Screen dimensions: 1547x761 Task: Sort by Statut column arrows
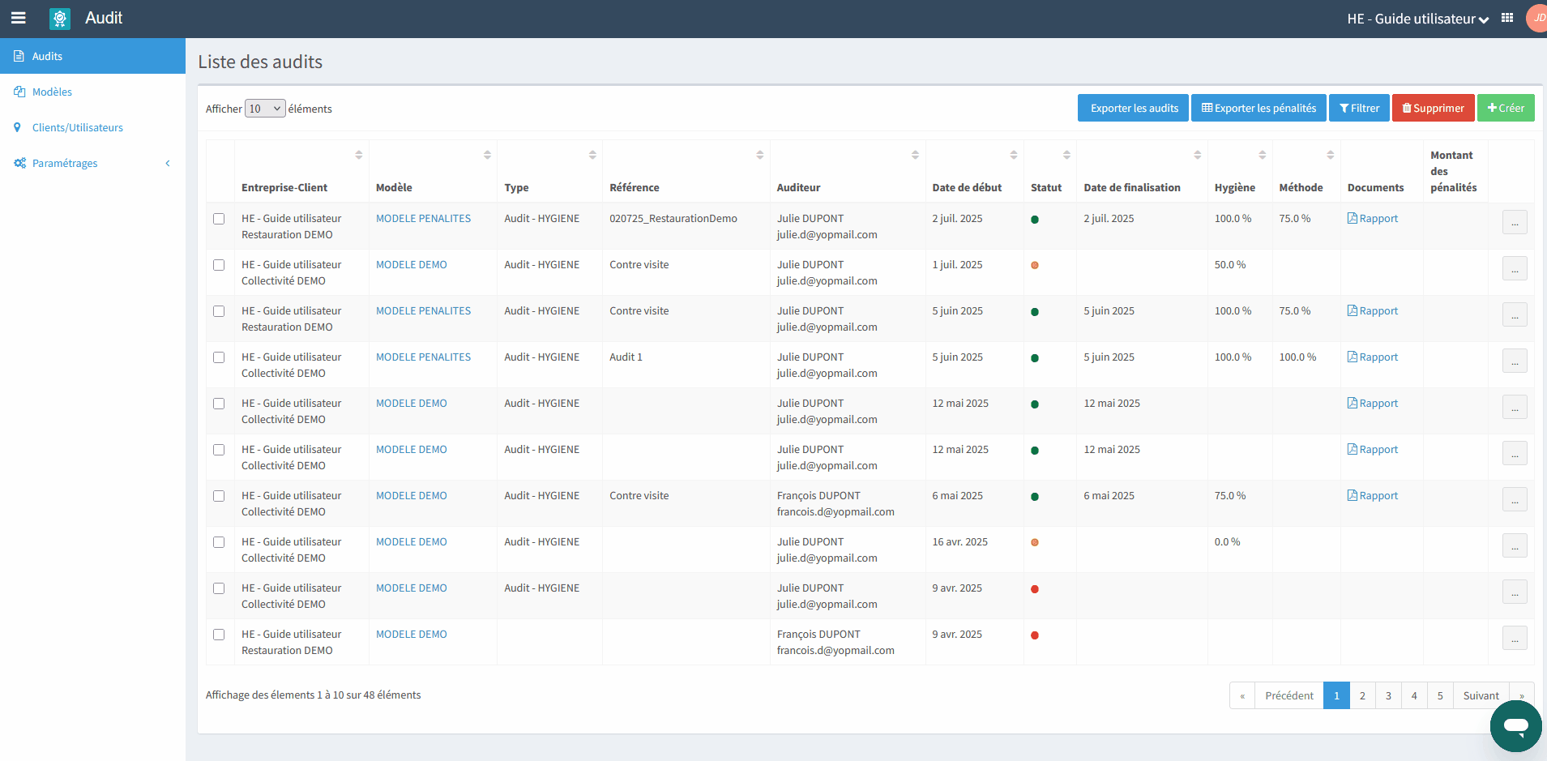pos(1066,155)
